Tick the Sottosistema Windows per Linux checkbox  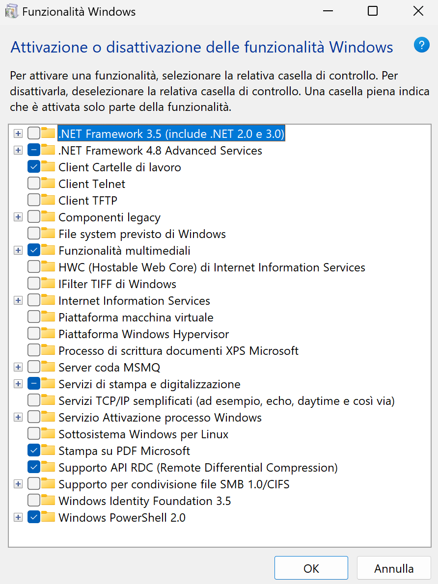point(34,434)
